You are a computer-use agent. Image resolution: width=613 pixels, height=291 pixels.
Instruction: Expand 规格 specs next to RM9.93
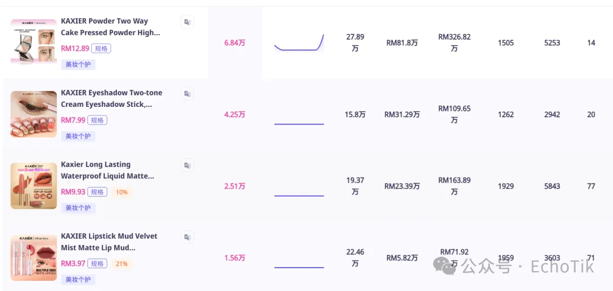pos(97,192)
